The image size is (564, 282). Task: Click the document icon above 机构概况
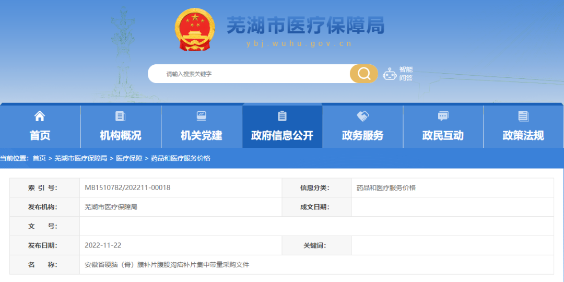tap(120, 116)
